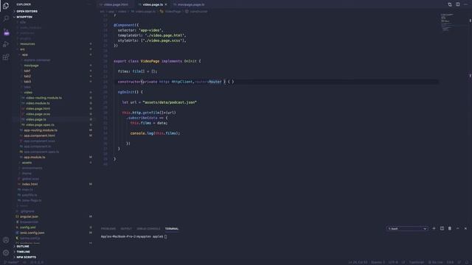Viewport: 472px width, 265px height.
Task: Kill terminal with trash icon
Action: pyautogui.click(x=450, y=228)
